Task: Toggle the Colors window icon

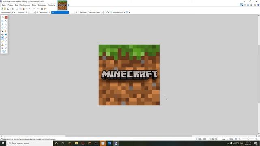Action: [x=251, y=5]
